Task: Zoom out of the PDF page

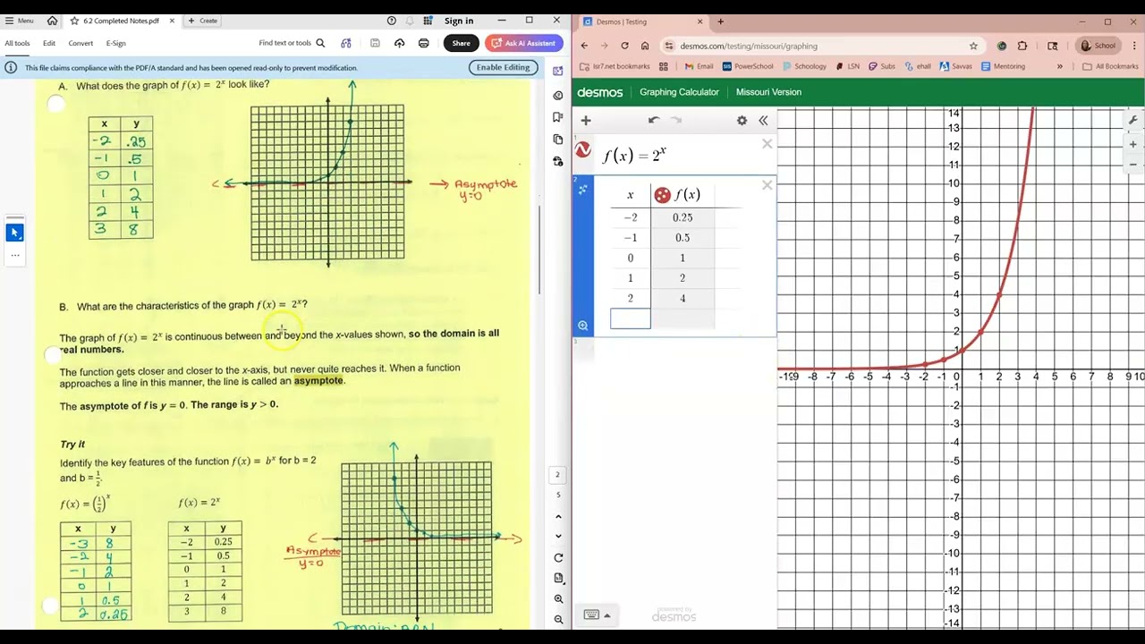Action: point(558,618)
